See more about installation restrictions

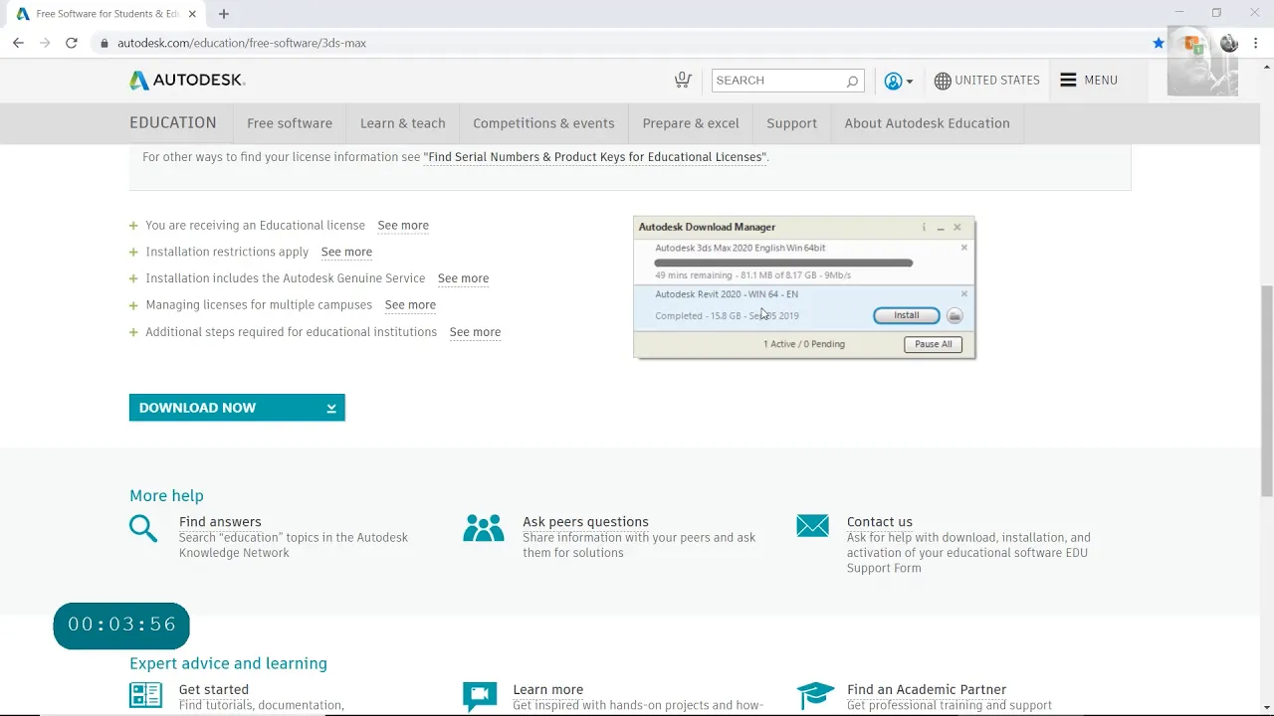tap(346, 253)
